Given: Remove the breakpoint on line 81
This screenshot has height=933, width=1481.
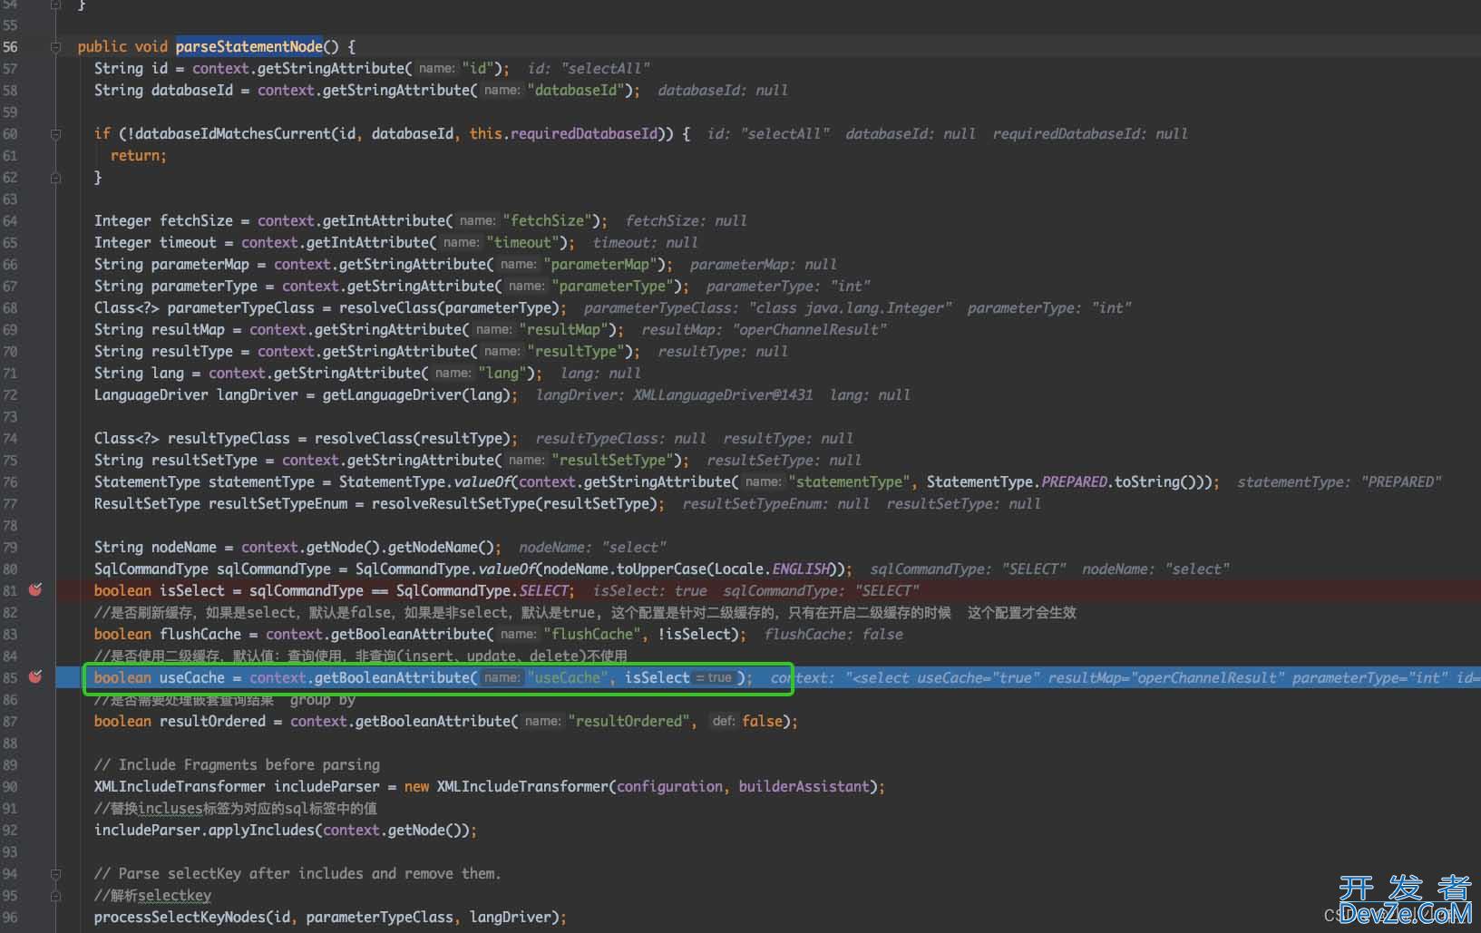Looking at the screenshot, I should (35, 590).
